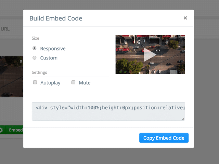Click the Build Embed Code title
Viewport: 219px width, 164px height.
[x=56, y=18]
